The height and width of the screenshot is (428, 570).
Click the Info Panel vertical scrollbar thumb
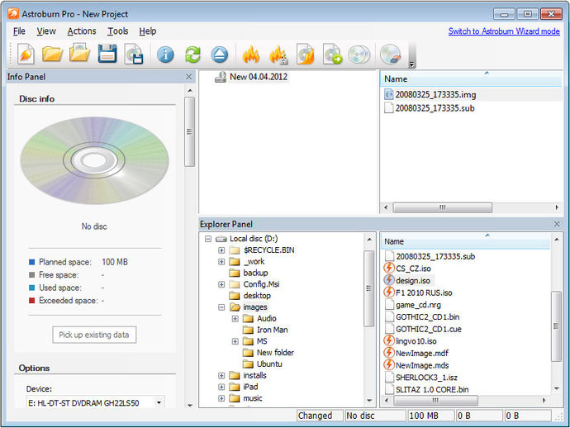click(x=189, y=131)
